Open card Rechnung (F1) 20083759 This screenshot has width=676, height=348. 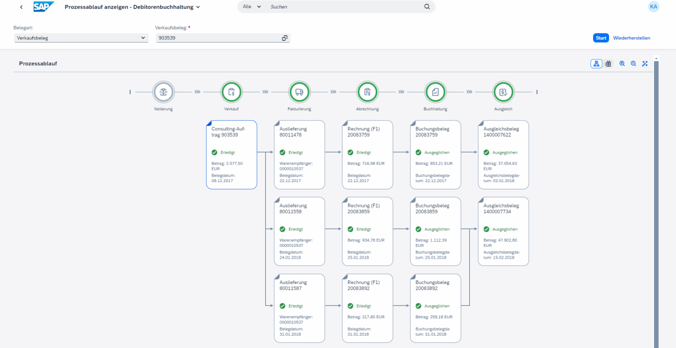[x=367, y=154]
